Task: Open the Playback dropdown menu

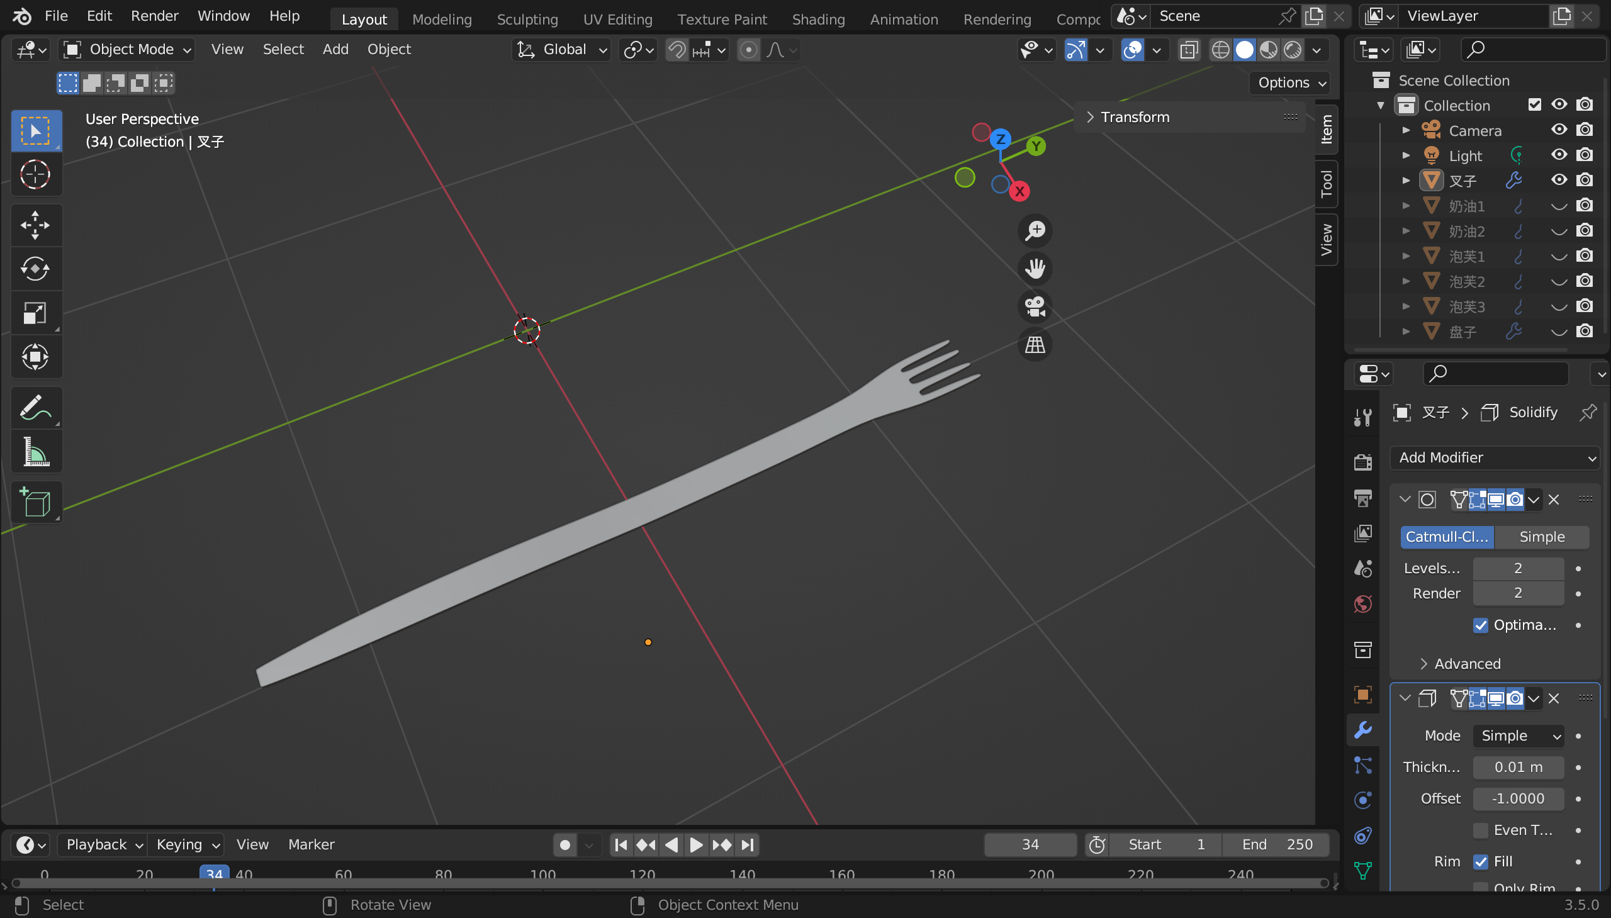Action: click(103, 845)
